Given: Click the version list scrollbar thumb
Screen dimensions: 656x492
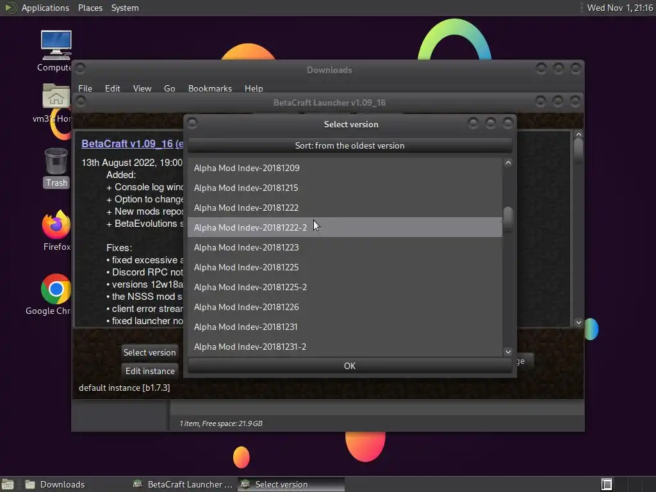Looking at the screenshot, I should [508, 218].
